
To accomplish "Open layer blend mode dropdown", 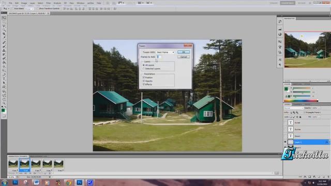I will point(294,108).
